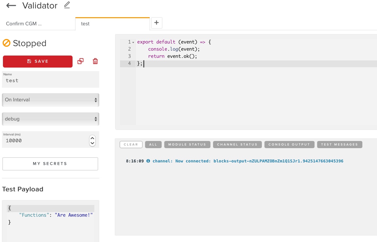Toggle the Module Status log filter
The image size is (377, 242).
tap(187, 145)
